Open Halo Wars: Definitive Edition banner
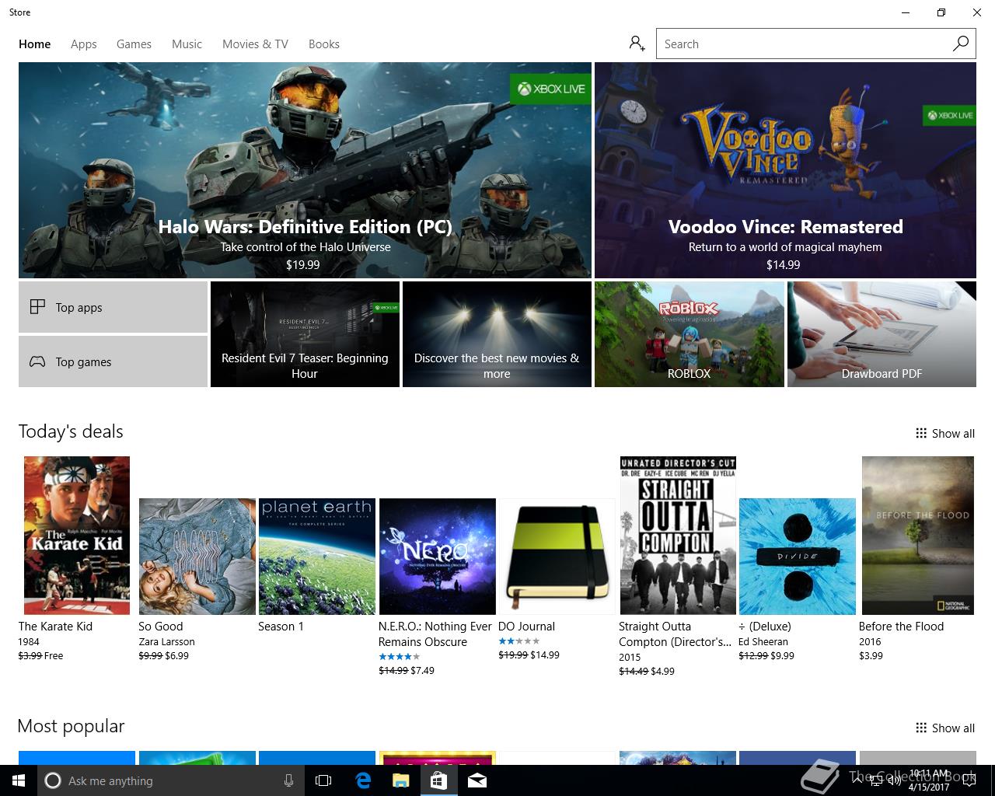The height and width of the screenshot is (796, 995). click(x=305, y=170)
